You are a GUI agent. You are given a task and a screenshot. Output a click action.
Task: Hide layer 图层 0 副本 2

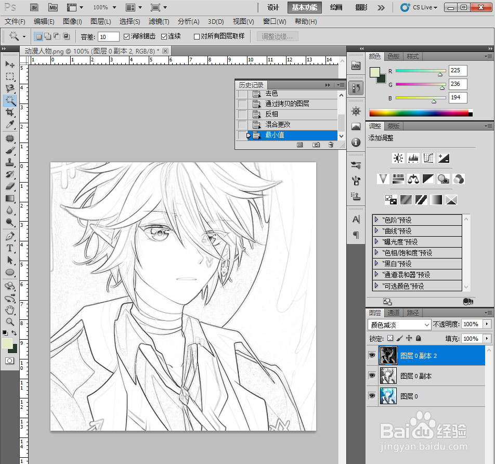pos(372,355)
